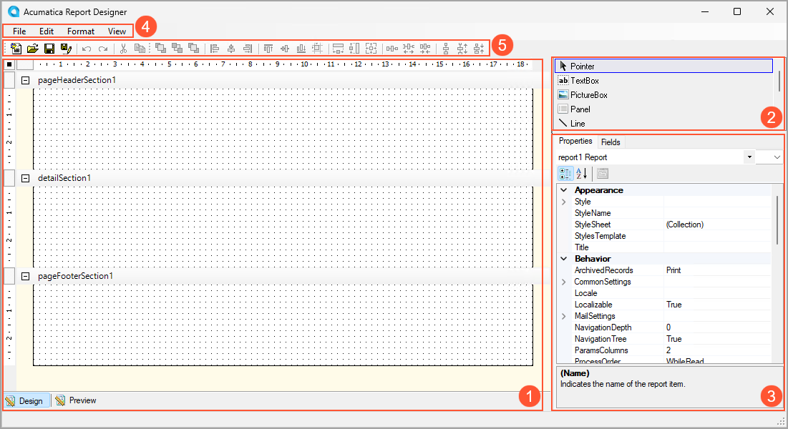Image resolution: width=788 pixels, height=429 pixels.
Task: Undo the last action
Action: coord(87,49)
